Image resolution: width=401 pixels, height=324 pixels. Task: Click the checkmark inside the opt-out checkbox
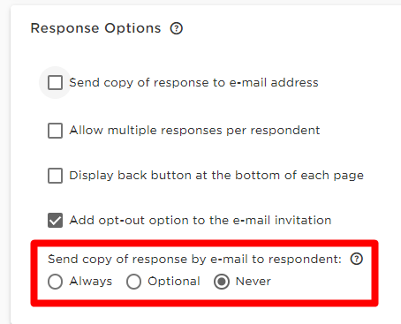55,221
